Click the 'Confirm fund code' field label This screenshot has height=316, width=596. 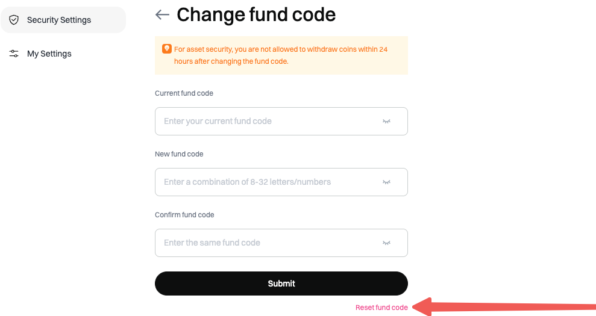click(x=184, y=215)
